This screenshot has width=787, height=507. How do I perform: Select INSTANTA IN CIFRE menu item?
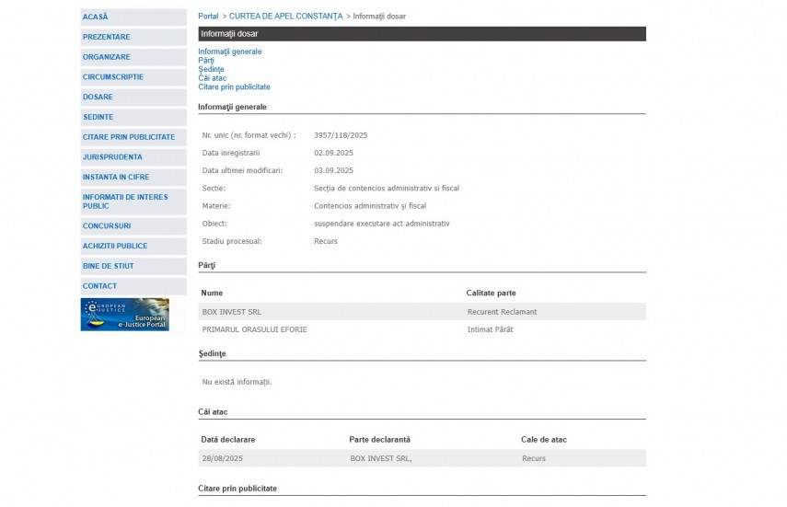(133, 178)
